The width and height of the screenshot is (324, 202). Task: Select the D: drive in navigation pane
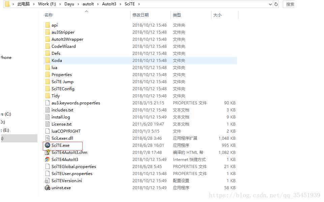3,122
